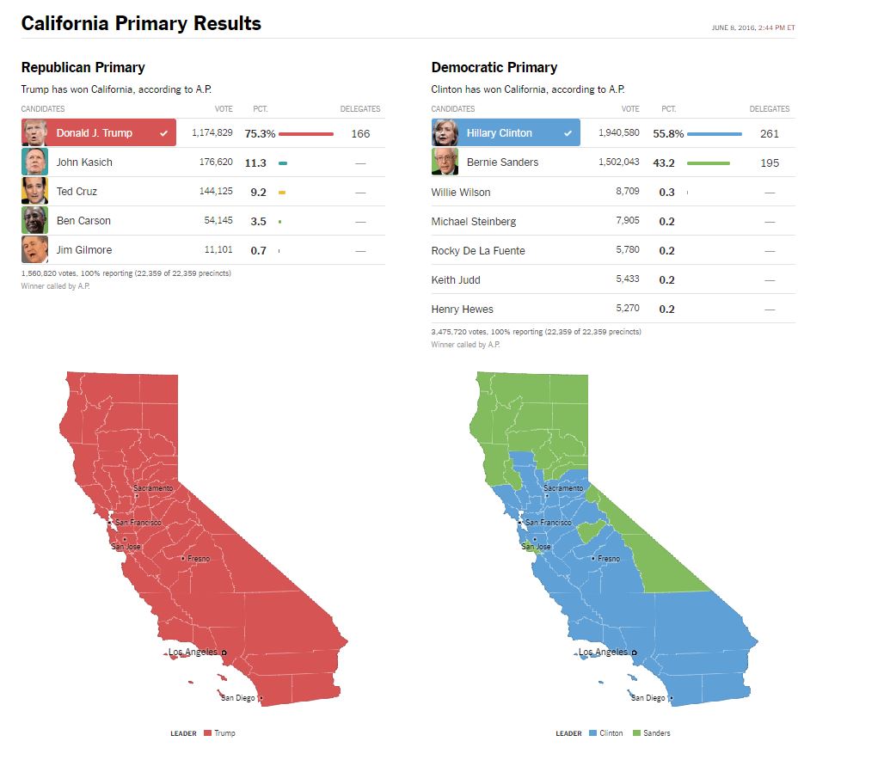Select the San Diego marker on the Democratic map

(671, 698)
